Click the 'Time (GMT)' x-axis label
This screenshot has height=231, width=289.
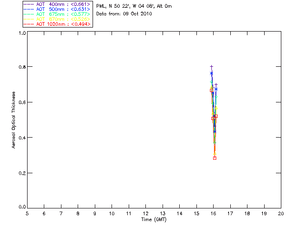click(x=154, y=220)
